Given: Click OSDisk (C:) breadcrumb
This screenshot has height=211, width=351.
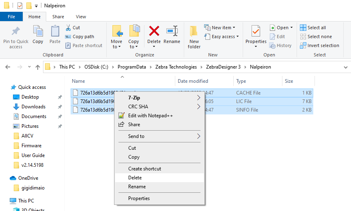Looking at the screenshot, I should pyautogui.click(x=96, y=67).
